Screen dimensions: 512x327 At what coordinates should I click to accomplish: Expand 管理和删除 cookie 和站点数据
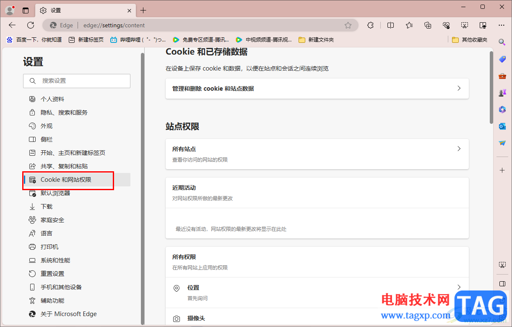[317, 89]
